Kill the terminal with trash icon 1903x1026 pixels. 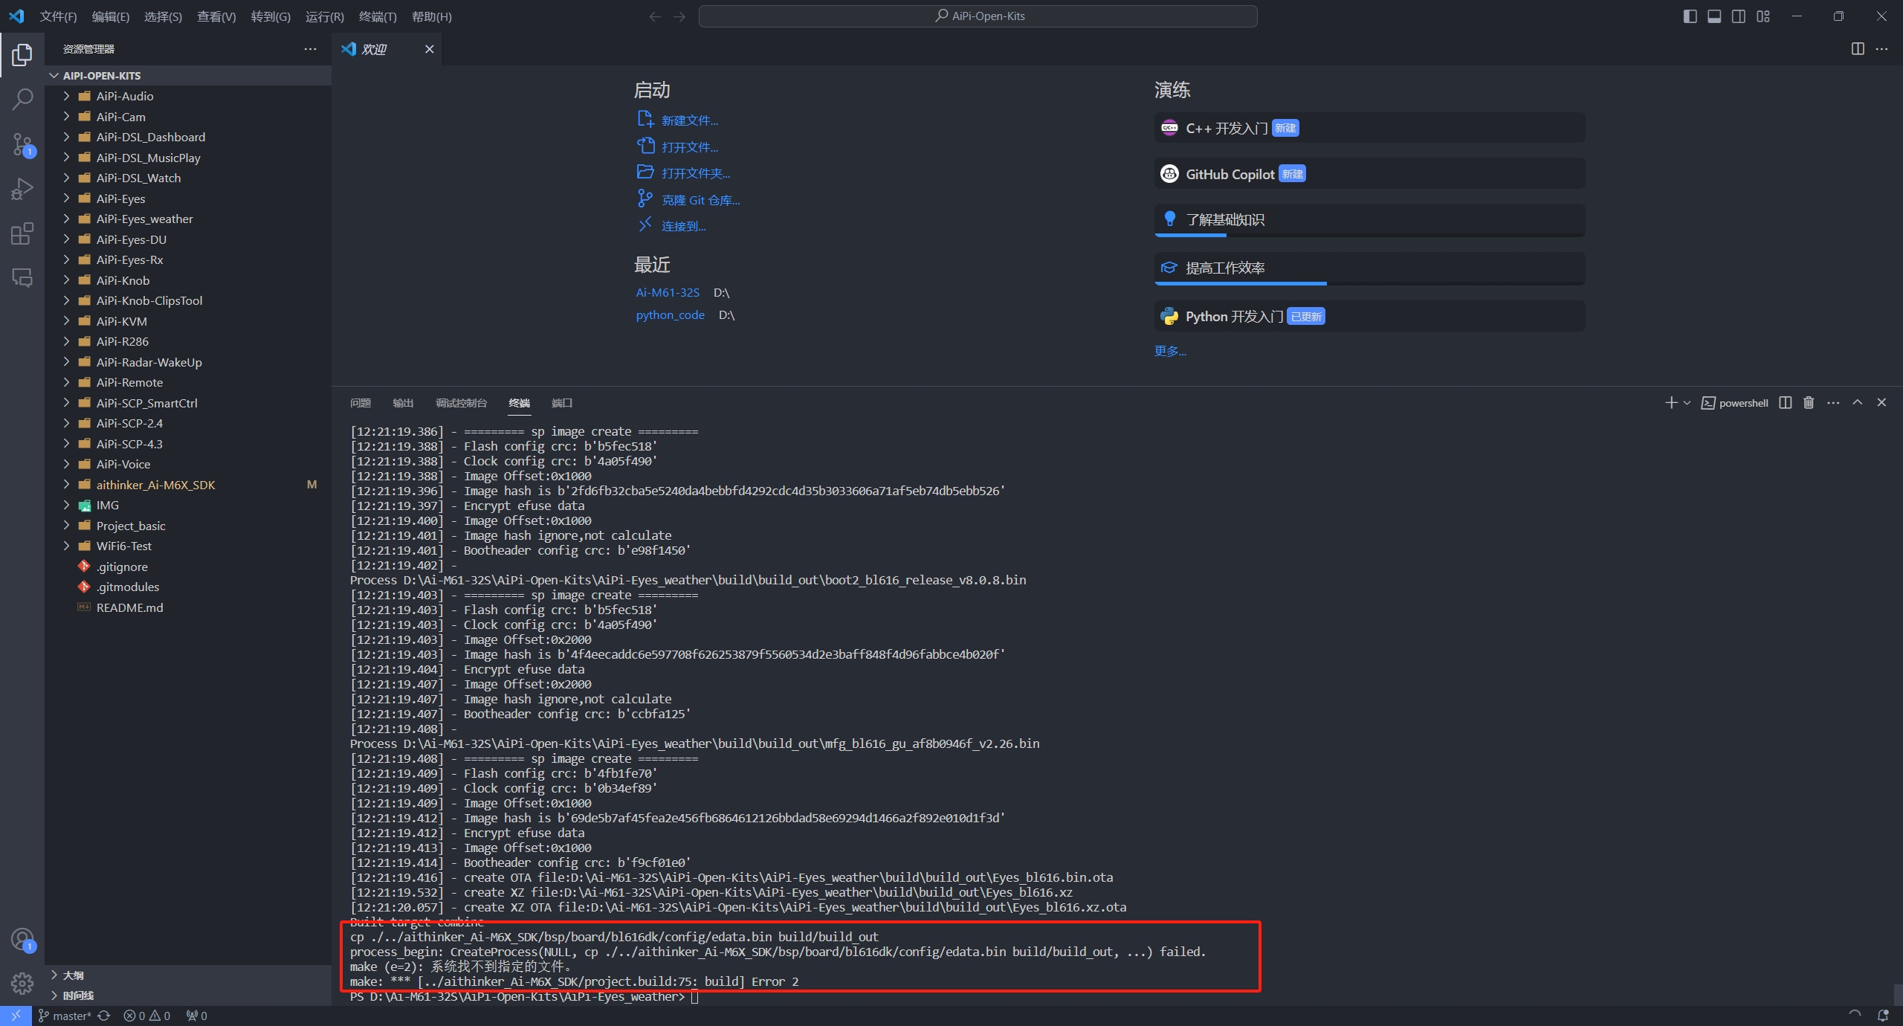pos(1809,402)
